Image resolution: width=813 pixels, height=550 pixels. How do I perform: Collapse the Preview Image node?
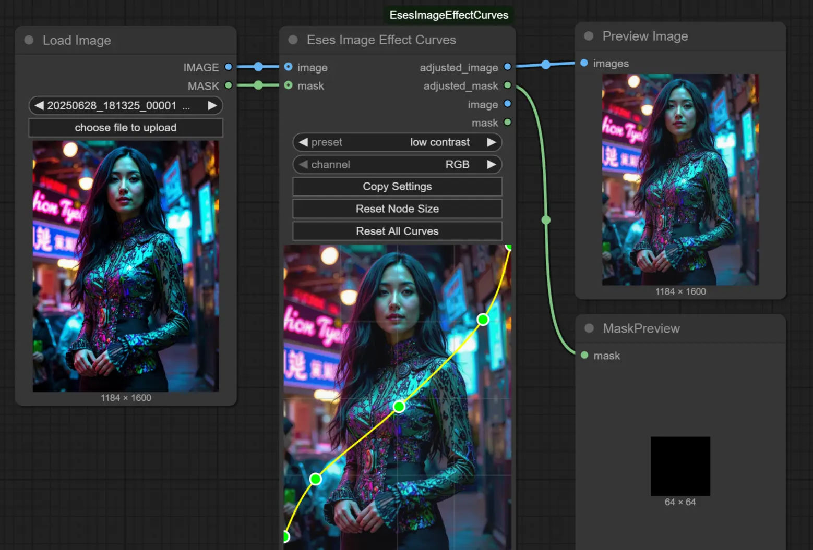coord(589,36)
